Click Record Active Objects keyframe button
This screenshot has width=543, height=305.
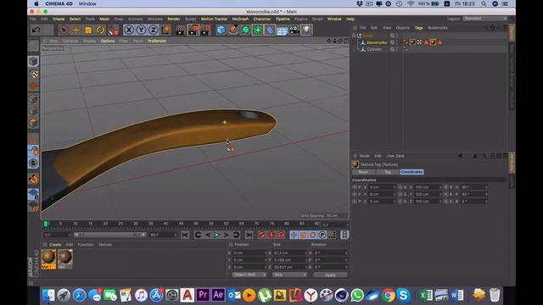[x=262, y=236]
